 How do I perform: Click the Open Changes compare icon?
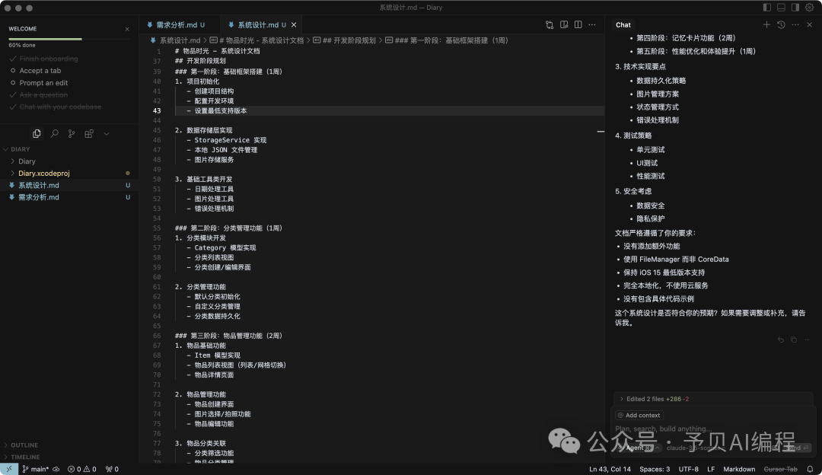pos(550,24)
